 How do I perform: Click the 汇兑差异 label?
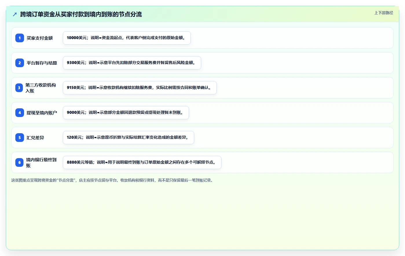35,138
